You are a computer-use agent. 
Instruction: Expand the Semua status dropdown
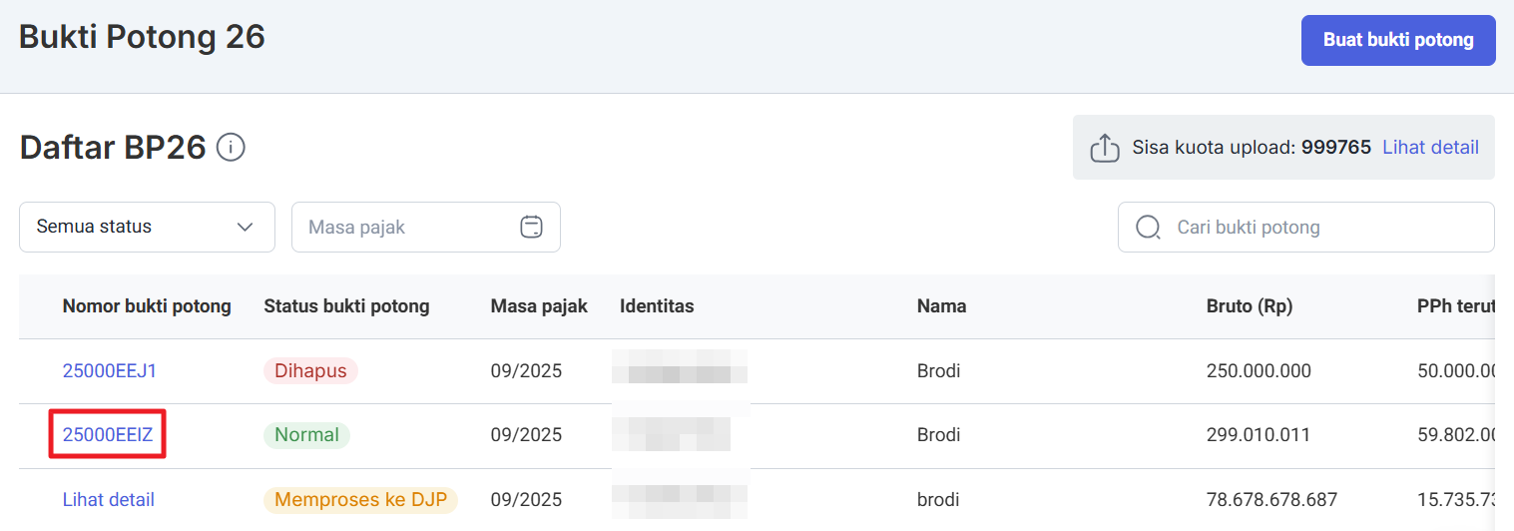[147, 227]
